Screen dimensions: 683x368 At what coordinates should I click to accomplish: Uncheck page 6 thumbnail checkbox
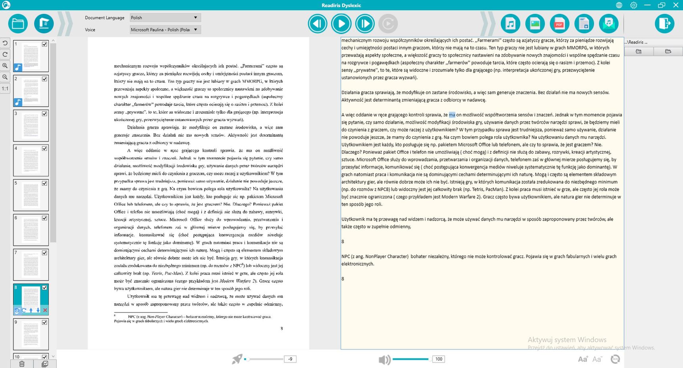tap(44, 218)
